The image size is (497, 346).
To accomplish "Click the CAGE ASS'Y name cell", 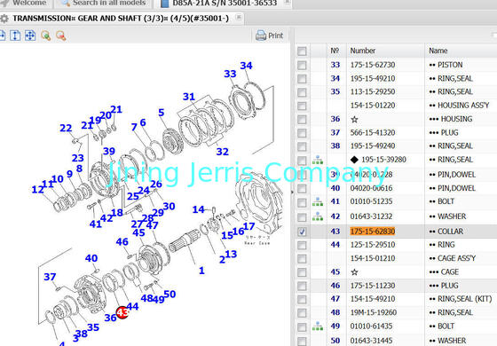I will 453,258.
